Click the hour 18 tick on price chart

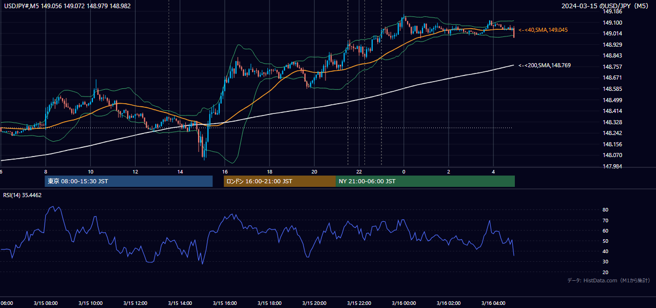pos(269,171)
